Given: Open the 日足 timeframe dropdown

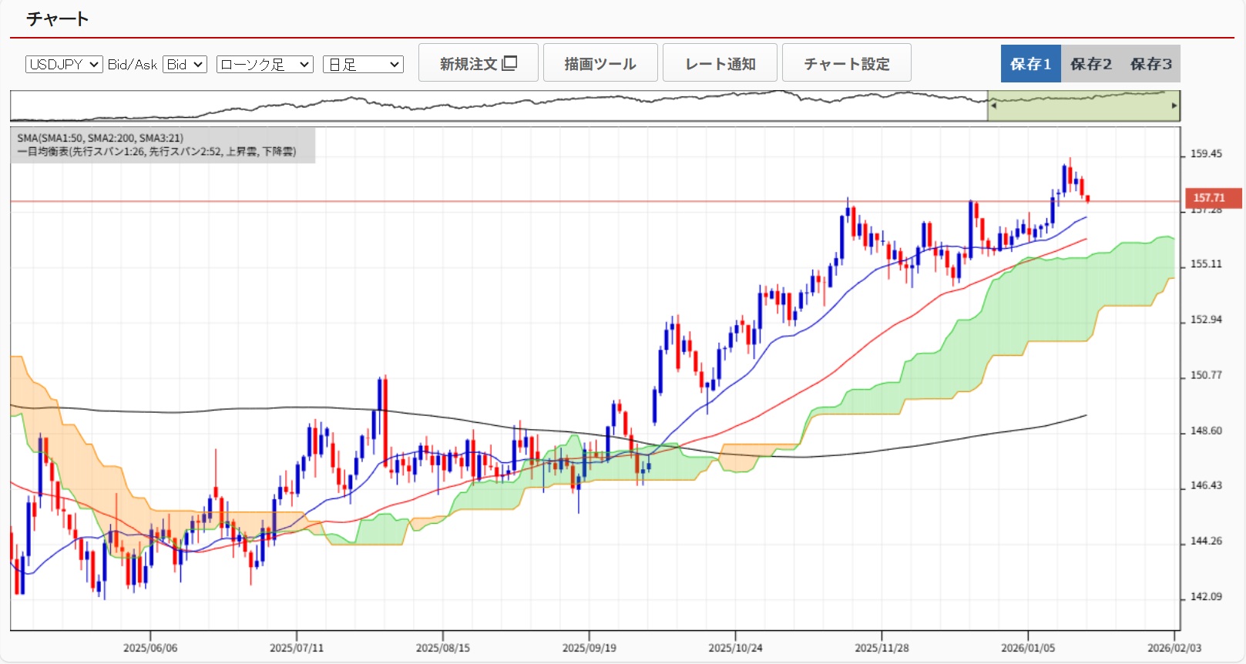Looking at the screenshot, I should click(x=363, y=65).
